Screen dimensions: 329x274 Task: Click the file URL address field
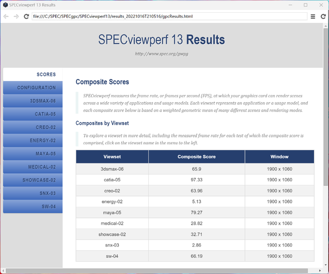click(x=169, y=16)
